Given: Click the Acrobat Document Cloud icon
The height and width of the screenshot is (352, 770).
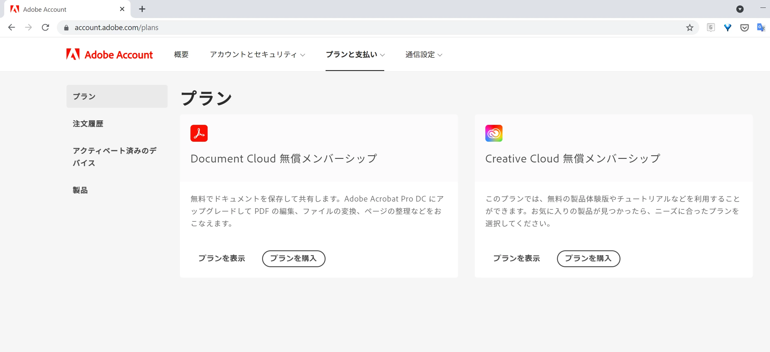Looking at the screenshot, I should (199, 133).
